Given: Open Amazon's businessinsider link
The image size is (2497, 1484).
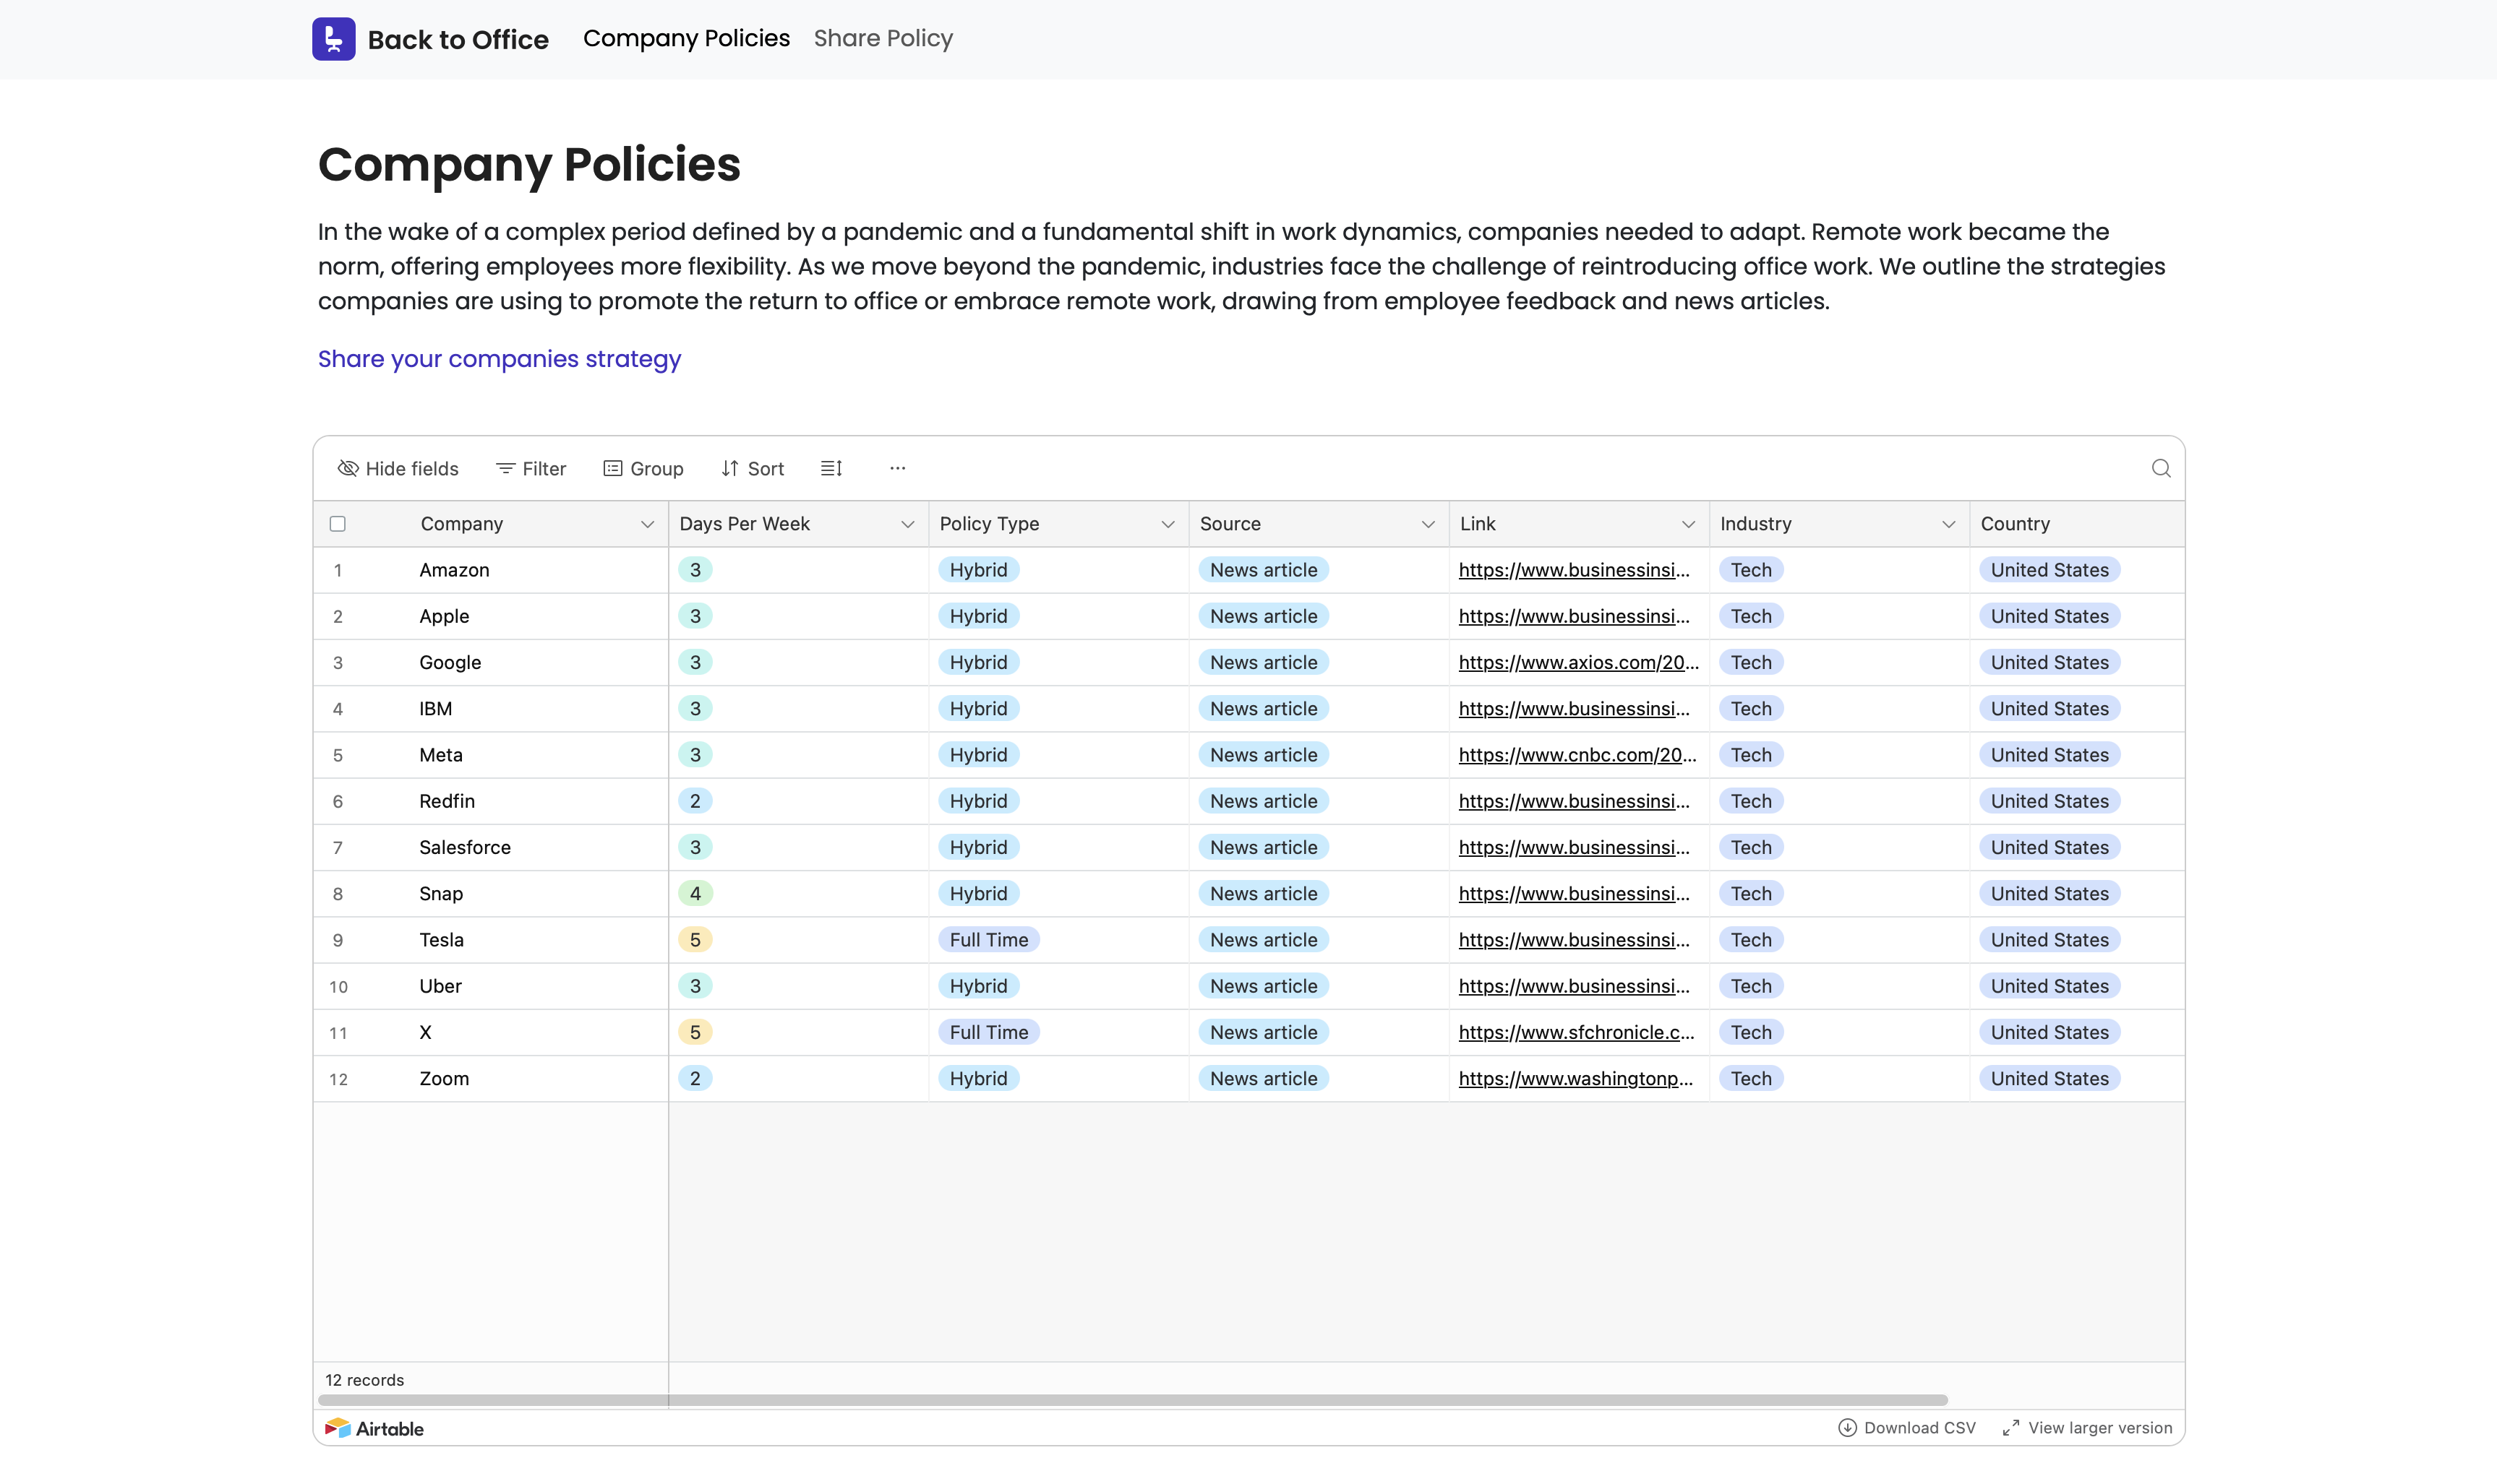Looking at the screenshot, I should click(x=1574, y=570).
